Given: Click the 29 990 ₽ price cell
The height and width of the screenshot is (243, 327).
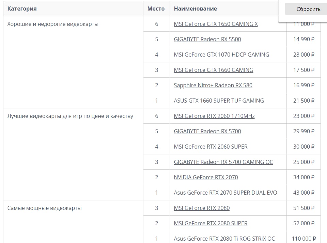Looking at the screenshot, I should [x=303, y=131].
